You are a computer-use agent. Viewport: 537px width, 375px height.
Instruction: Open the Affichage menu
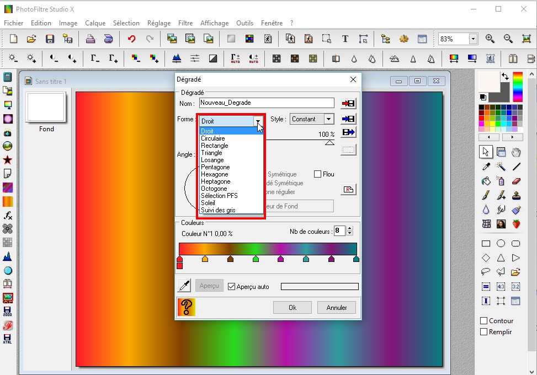214,23
